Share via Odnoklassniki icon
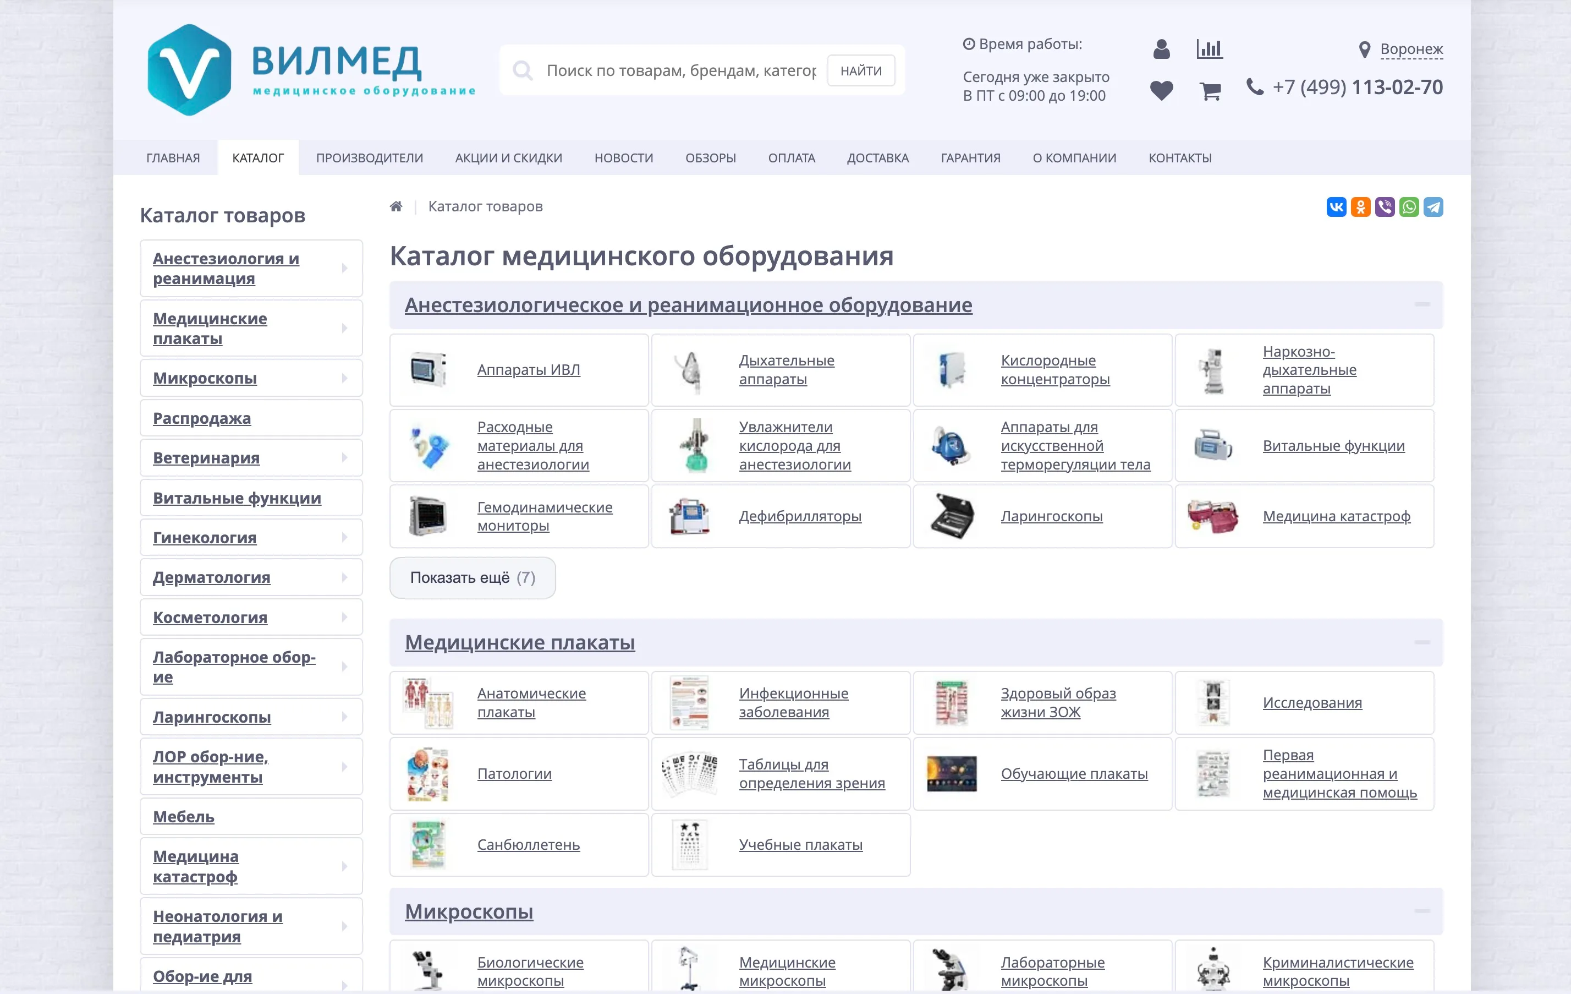The height and width of the screenshot is (994, 1571). point(1360,207)
